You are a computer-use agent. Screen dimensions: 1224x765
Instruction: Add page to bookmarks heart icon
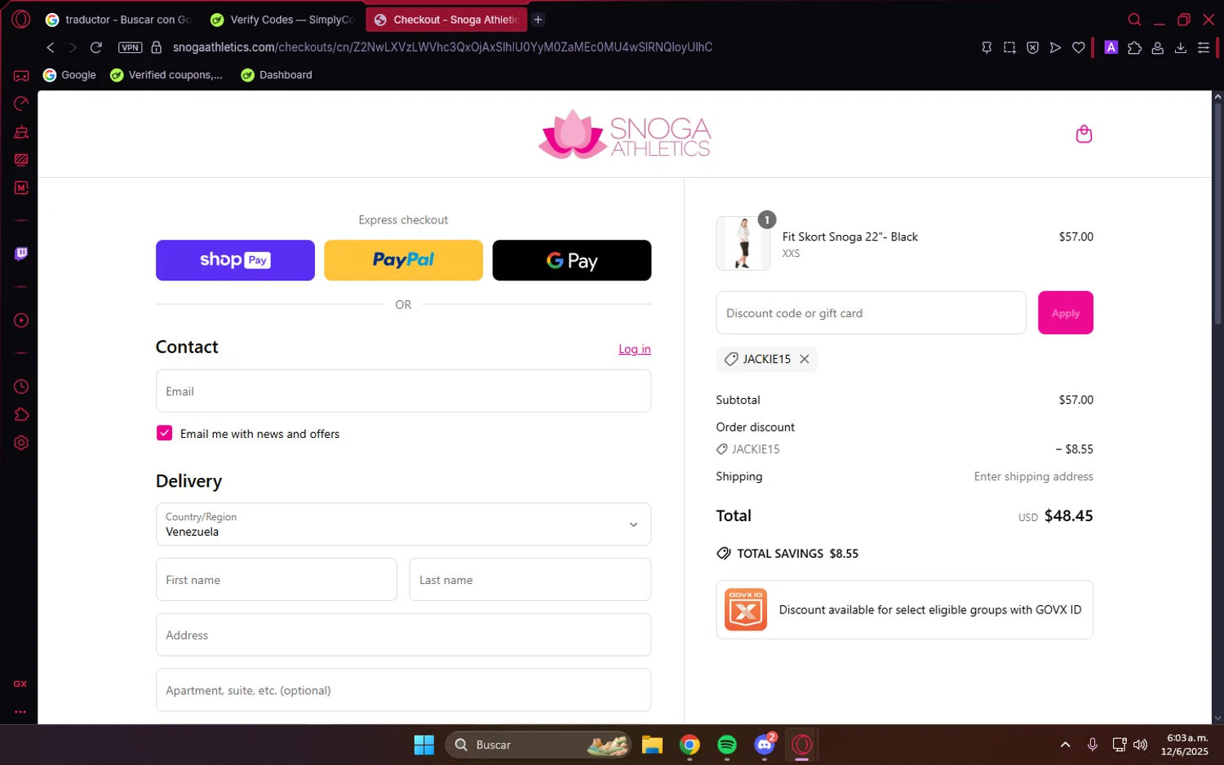click(1078, 47)
